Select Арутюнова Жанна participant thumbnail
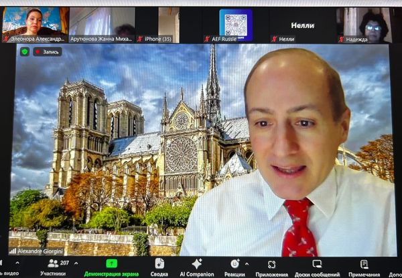 pos(103,25)
